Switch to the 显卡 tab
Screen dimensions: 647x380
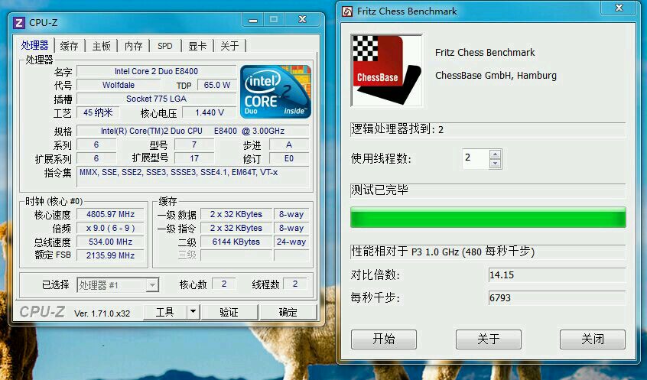point(197,46)
